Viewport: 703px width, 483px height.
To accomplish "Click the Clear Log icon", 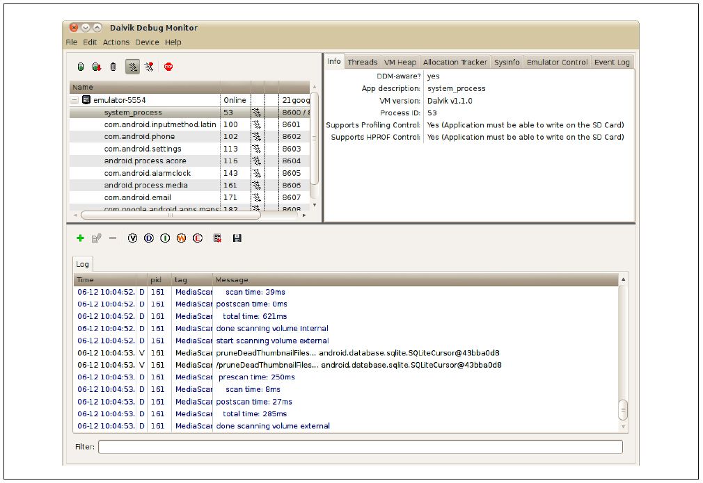I will [217, 238].
